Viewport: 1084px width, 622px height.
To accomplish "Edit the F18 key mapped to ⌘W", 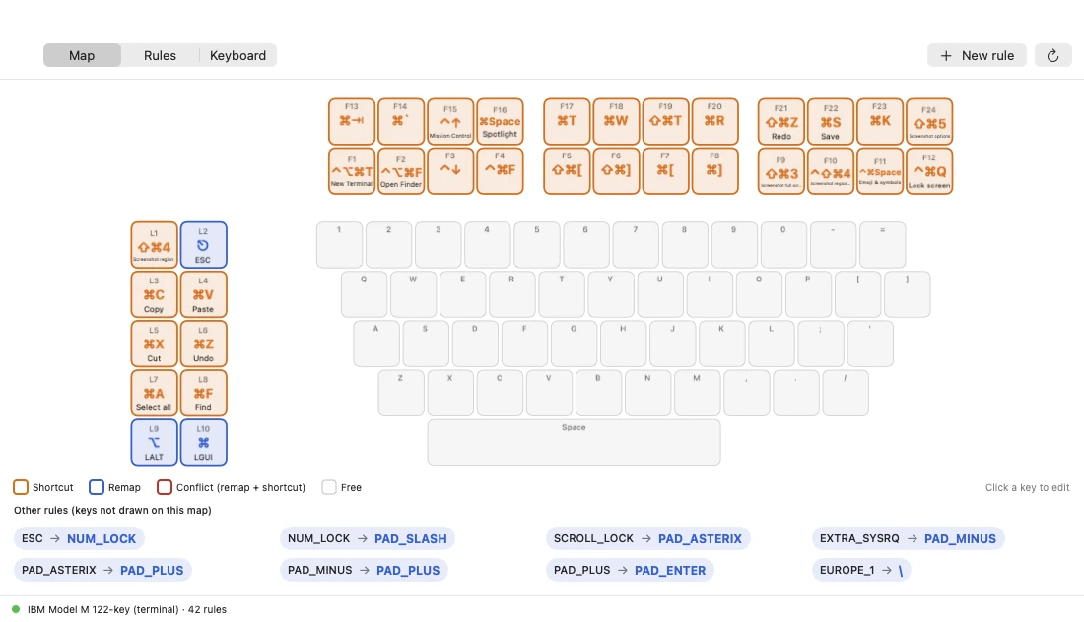I will point(616,121).
